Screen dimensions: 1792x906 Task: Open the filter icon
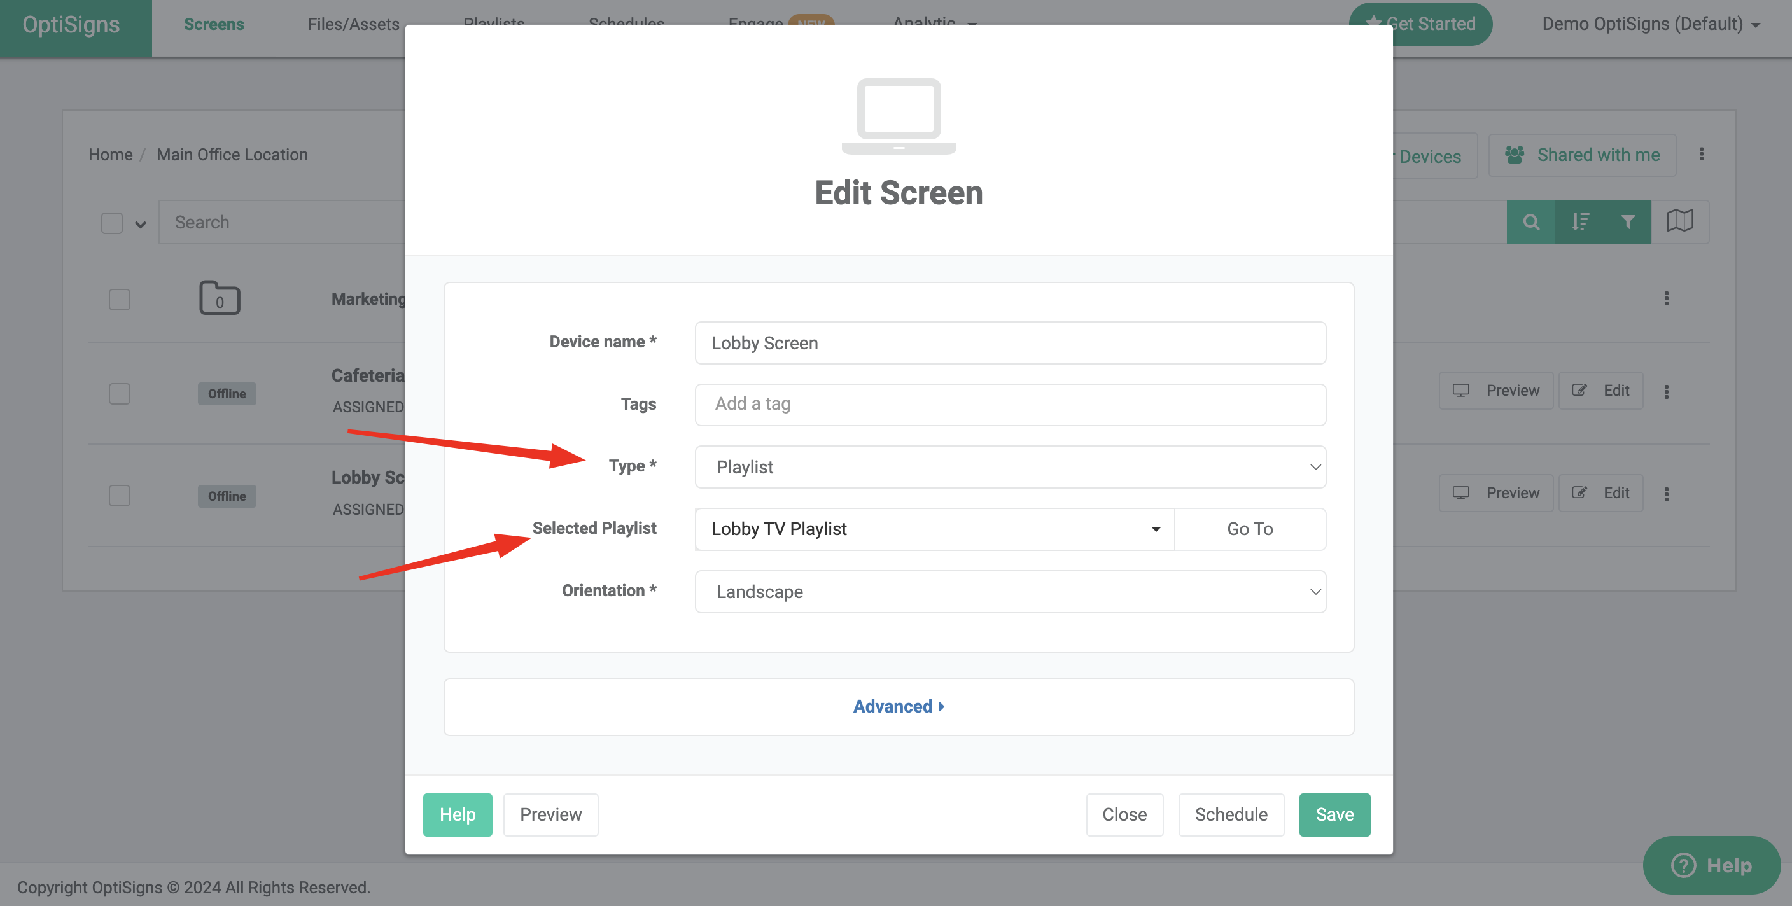1628,221
